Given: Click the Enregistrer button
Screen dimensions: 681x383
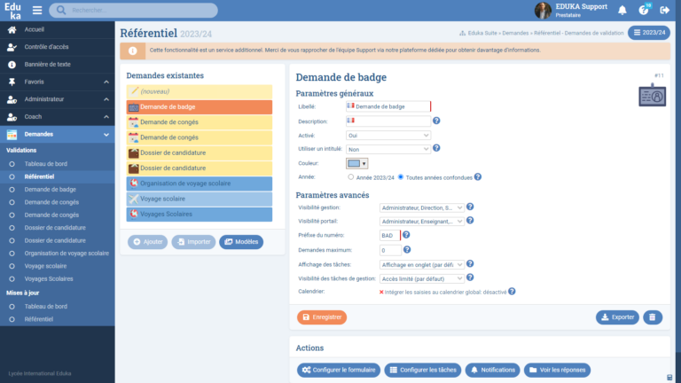Looking at the screenshot, I should coord(322,317).
